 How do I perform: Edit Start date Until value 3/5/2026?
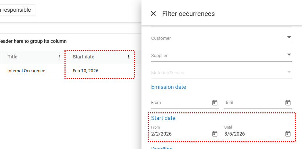253,134
